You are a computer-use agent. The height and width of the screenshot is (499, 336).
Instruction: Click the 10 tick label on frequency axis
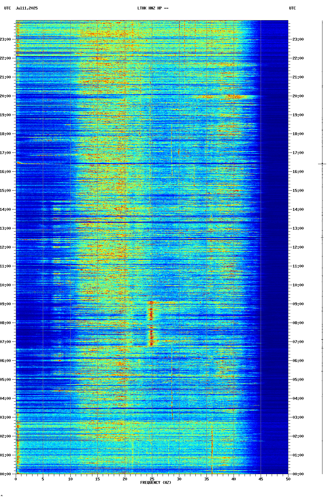tap(70, 479)
